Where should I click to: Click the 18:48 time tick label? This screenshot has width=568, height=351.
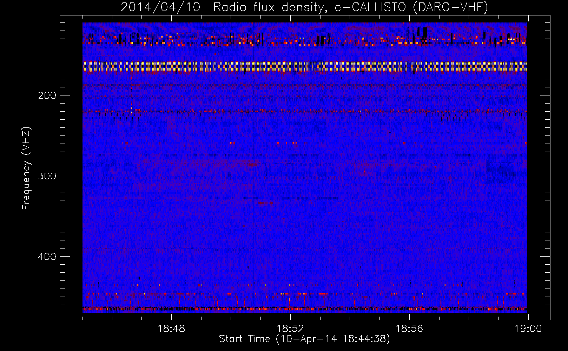(171, 329)
